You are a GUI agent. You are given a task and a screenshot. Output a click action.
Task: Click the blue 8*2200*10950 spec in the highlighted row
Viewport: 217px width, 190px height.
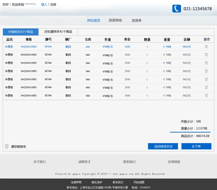point(29,47)
